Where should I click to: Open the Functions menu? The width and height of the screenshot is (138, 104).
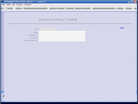point(19,5)
